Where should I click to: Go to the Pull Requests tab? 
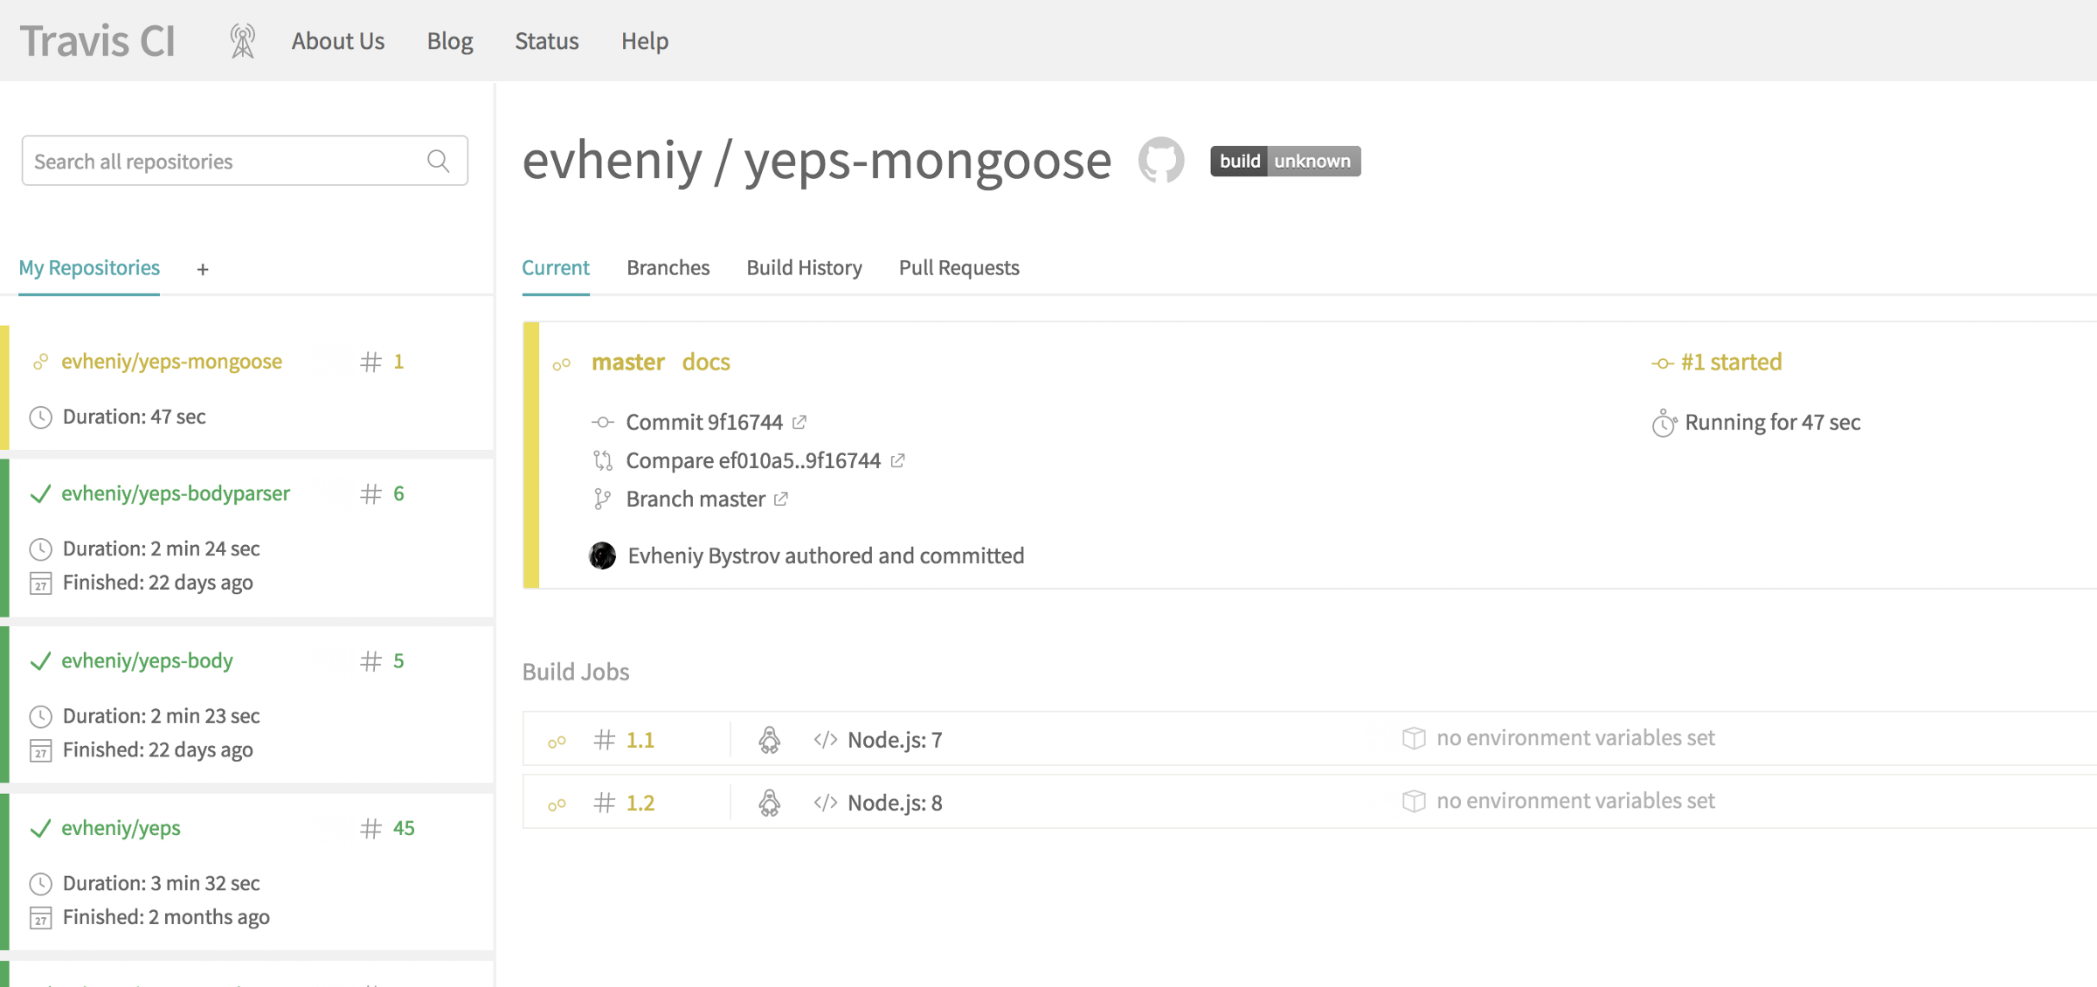click(959, 267)
